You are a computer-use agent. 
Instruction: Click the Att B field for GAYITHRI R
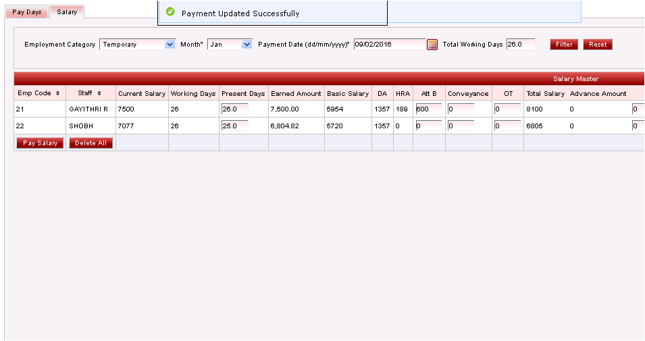[428, 109]
